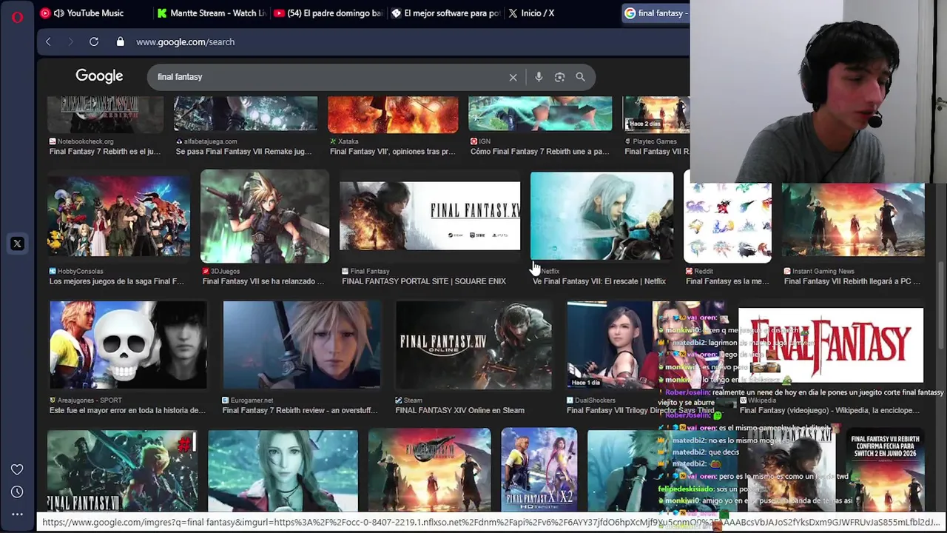Screen dimensions: 947x533
Task: Open Google Lens image search icon
Action: (x=560, y=77)
